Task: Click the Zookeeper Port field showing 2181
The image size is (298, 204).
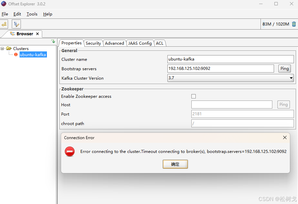Action: pyautogui.click(x=243, y=114)
